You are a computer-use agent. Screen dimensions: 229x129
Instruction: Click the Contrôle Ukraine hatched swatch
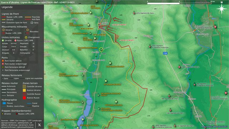24,86
